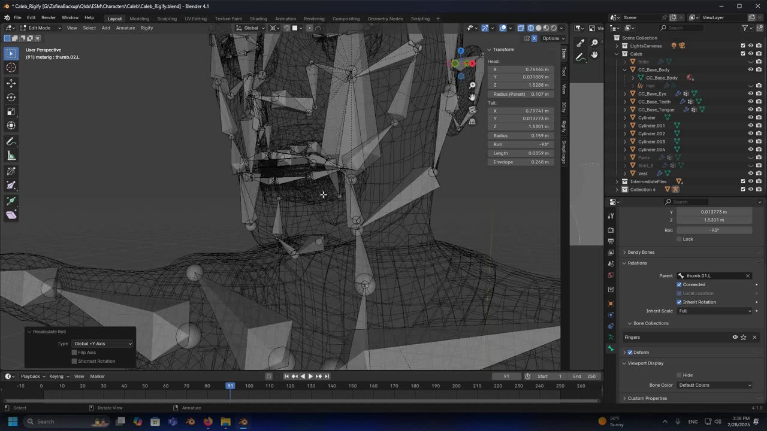
Task: Click the End frame 250 field
Action: tap(584, 376)
